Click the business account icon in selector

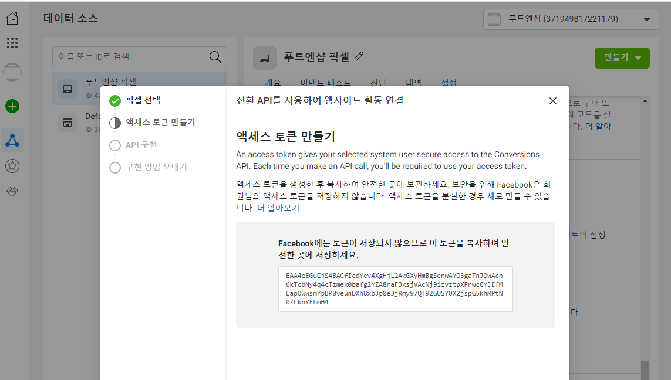[494, 19]
